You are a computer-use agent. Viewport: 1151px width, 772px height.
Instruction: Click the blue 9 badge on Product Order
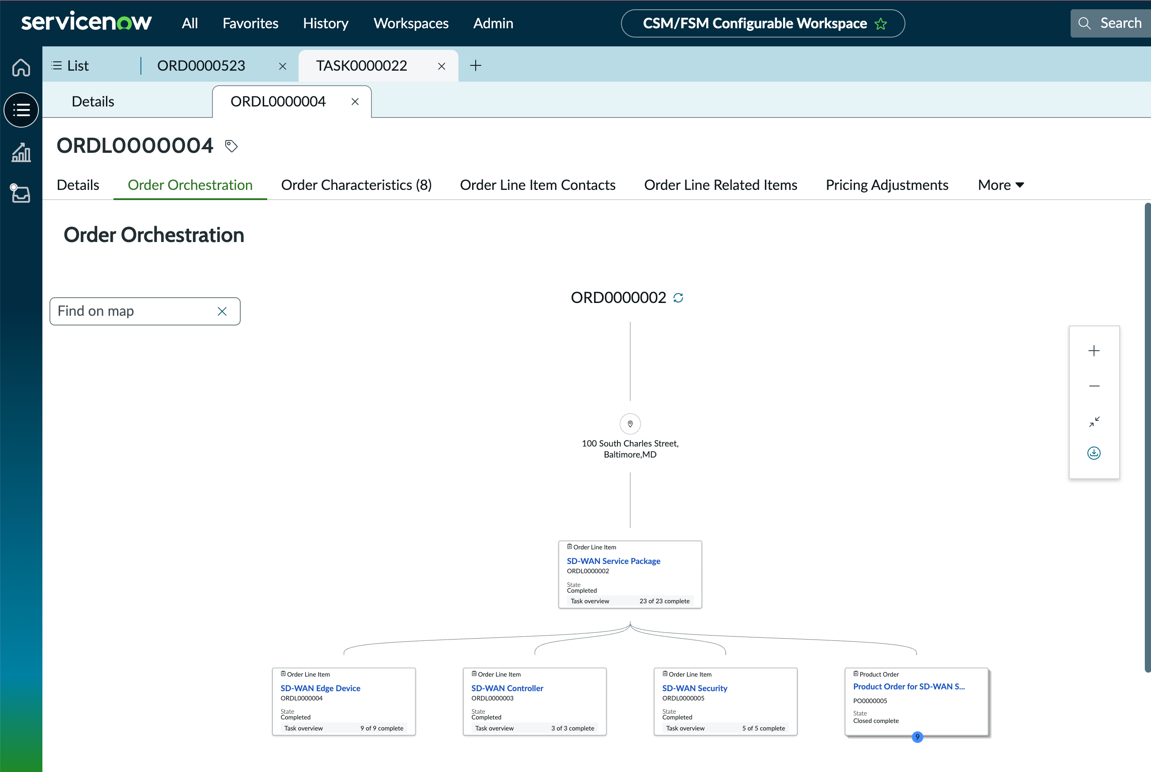pyautogui.click(x=917, y=737)
